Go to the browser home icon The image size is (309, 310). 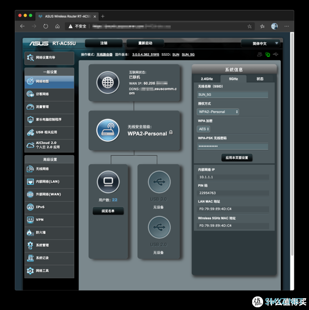coord(57,26)
